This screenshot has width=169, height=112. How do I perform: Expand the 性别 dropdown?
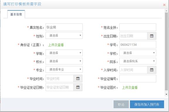coord(64,36)
